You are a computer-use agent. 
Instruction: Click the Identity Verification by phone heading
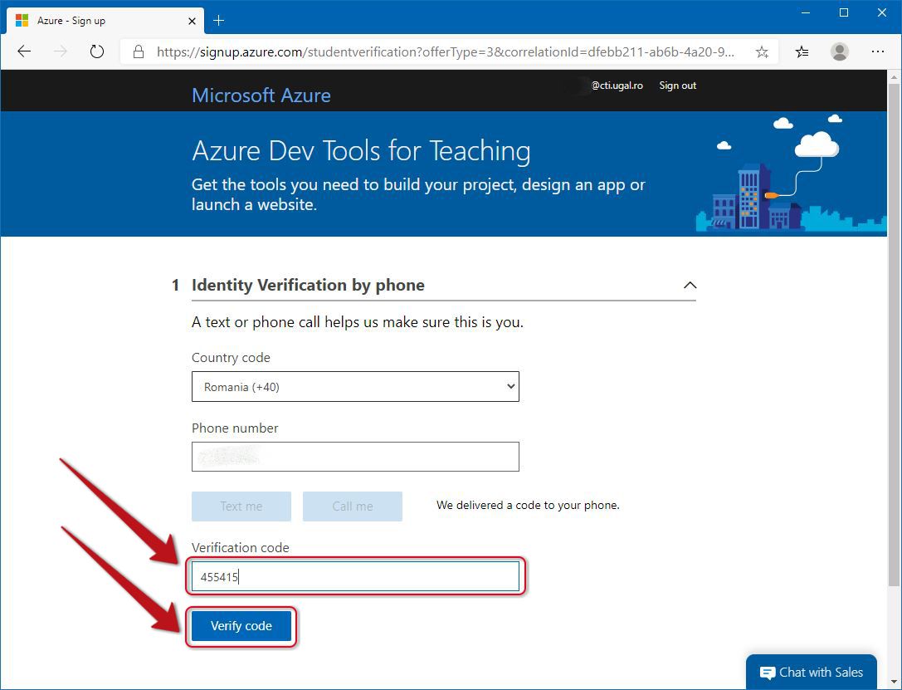pos(308,285)
